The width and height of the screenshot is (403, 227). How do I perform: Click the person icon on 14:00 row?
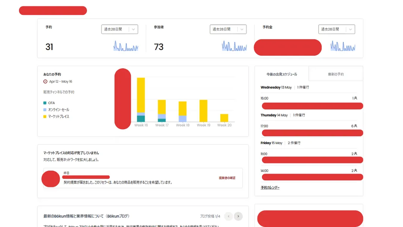coord(356,171)
